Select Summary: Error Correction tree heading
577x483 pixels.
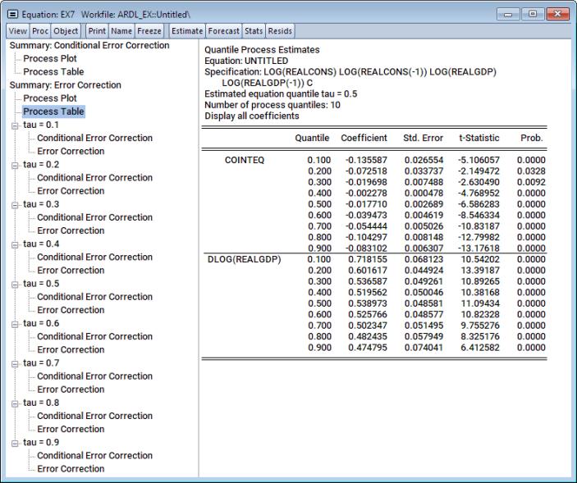(65, 85)
